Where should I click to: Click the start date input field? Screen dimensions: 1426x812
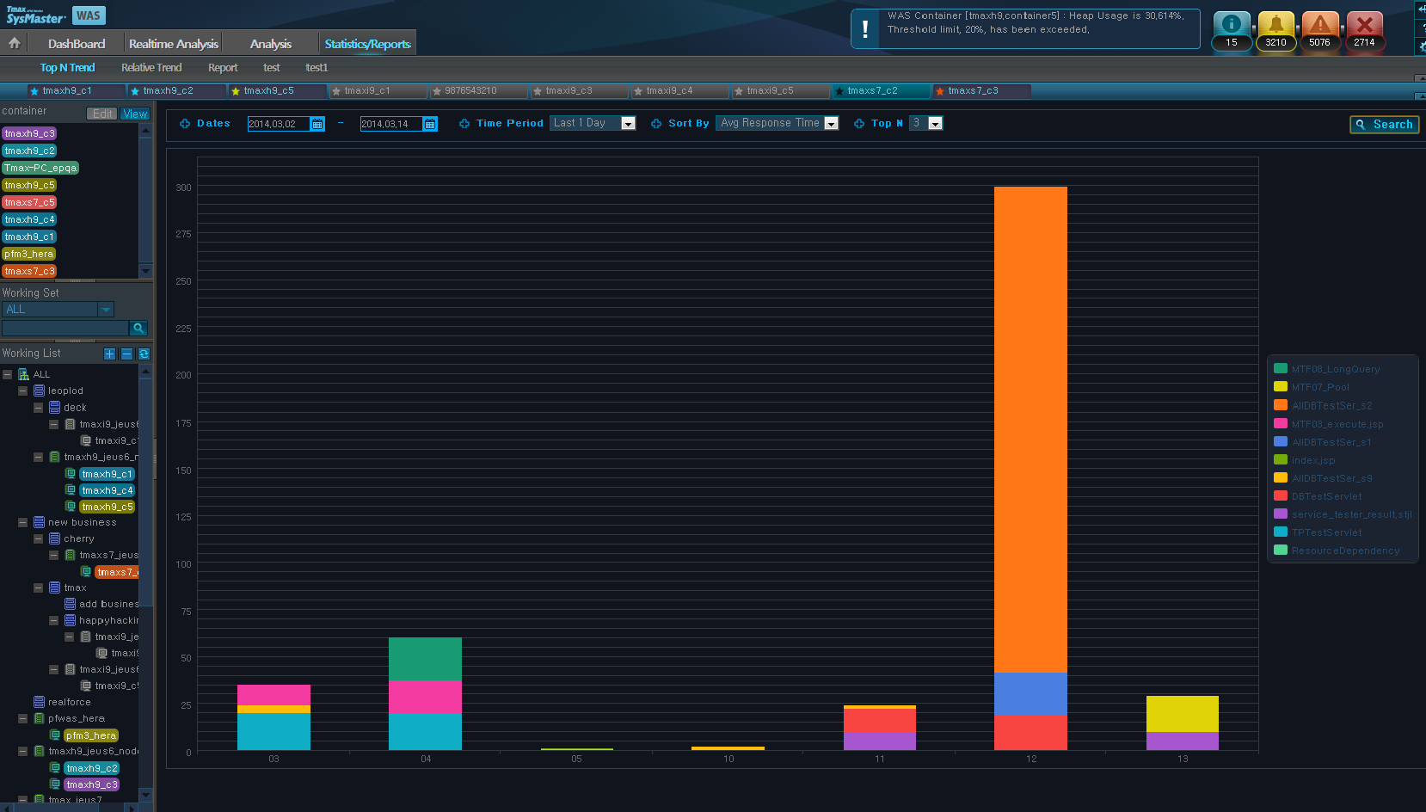tap(278, 124)
